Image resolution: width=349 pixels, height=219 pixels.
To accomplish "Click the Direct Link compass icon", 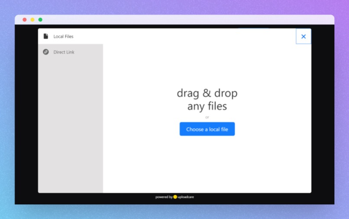I will [45, 52].
